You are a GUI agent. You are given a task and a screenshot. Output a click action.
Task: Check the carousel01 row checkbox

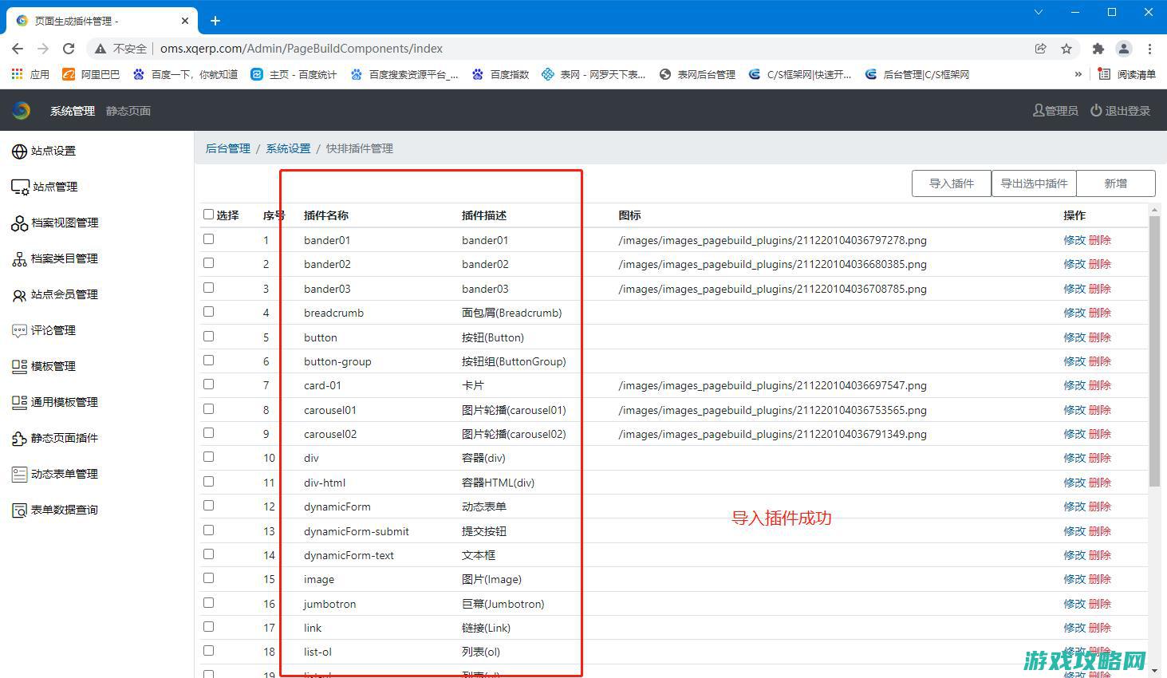209,408
